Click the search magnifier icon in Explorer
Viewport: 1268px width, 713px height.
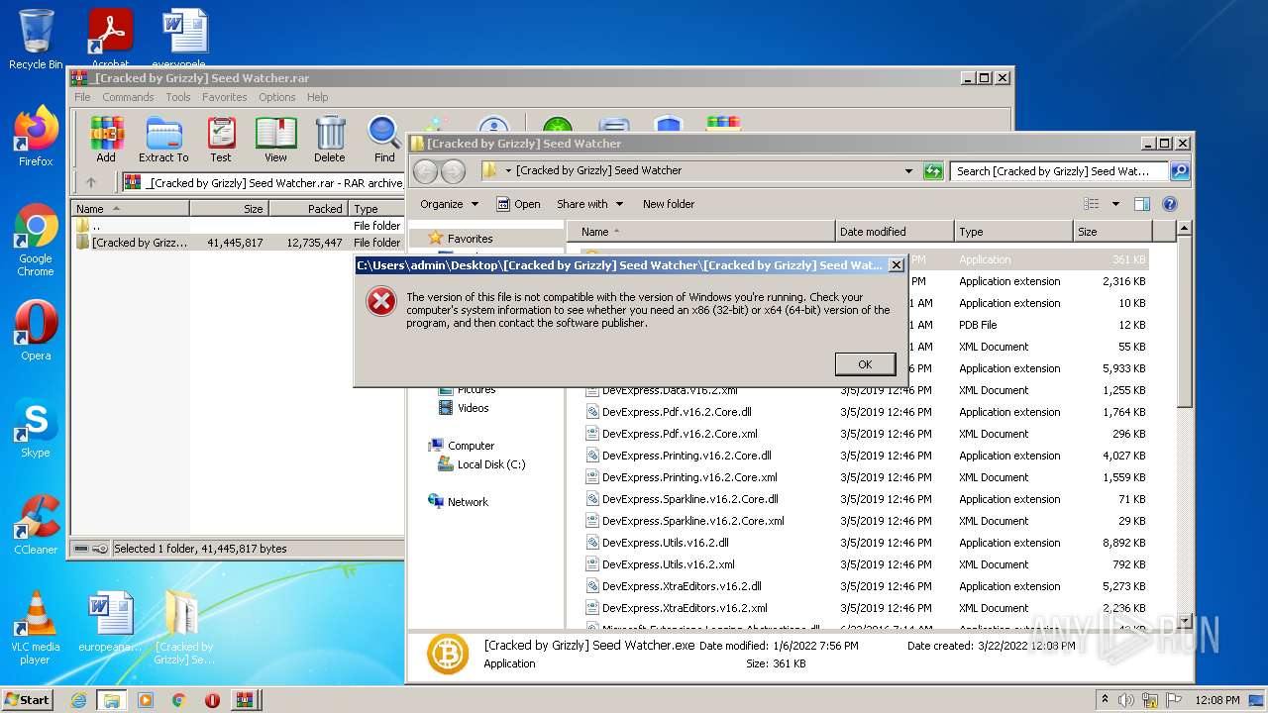coord(1179,171)
